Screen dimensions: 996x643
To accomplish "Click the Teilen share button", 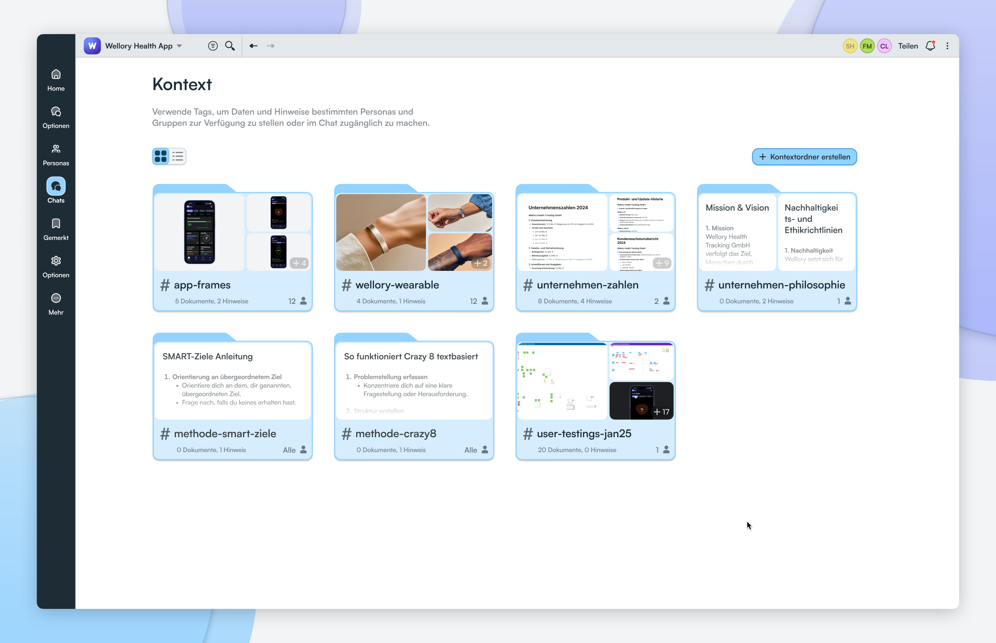I will [x=908, y=46].
